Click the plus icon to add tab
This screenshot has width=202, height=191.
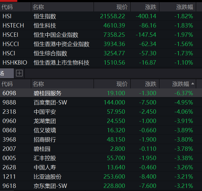pyautogui.click(x=19, y=73)
